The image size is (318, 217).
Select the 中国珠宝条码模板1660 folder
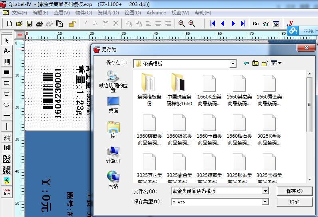(179, 89)
